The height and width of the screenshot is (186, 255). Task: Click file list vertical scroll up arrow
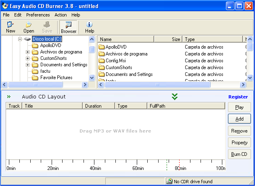pos(250,39)
